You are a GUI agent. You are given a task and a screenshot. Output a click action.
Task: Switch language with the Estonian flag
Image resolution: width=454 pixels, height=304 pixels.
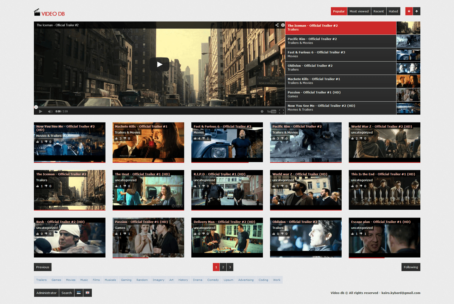78,293
